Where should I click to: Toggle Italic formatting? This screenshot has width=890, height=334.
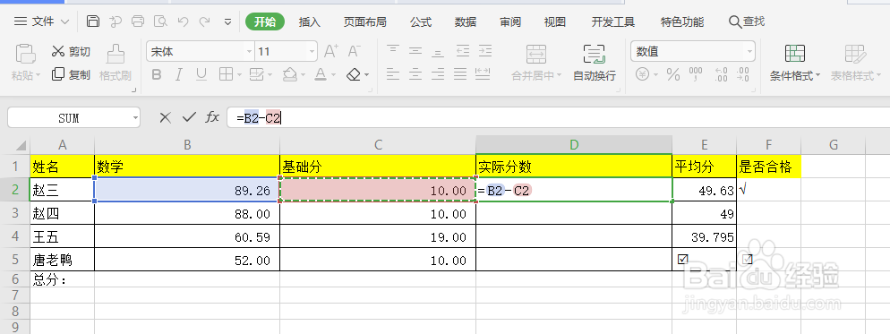pos(179,74)
